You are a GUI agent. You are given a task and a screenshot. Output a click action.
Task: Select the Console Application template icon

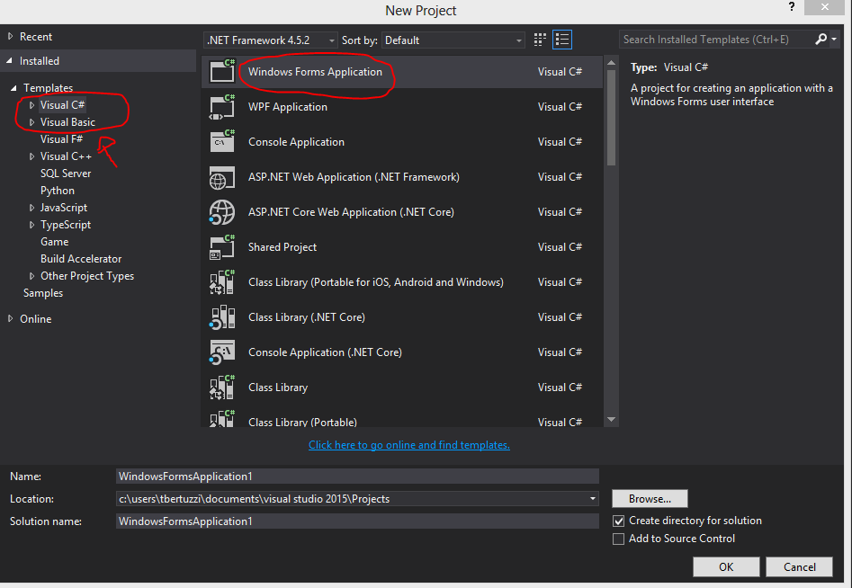(222, 141)
